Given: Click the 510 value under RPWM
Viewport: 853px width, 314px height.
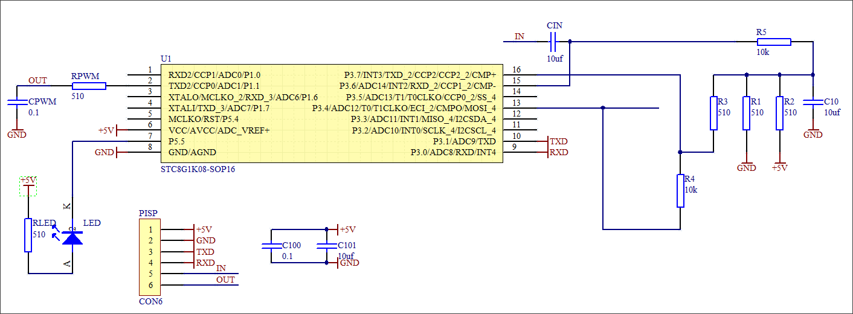Looking at the screenshot, I should [78, 96].
